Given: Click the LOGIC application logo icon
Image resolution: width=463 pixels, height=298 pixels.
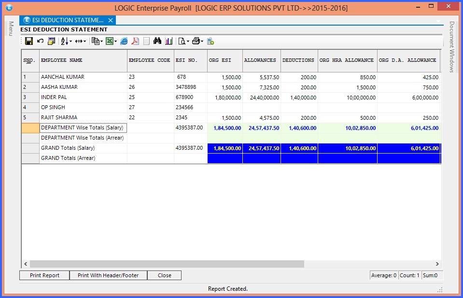Looking at the screenshot, I should pyautogui.click(x=9, y=7).
